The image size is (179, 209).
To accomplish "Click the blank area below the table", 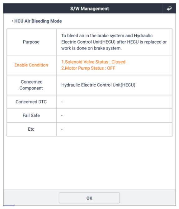I will coord(90,163).
